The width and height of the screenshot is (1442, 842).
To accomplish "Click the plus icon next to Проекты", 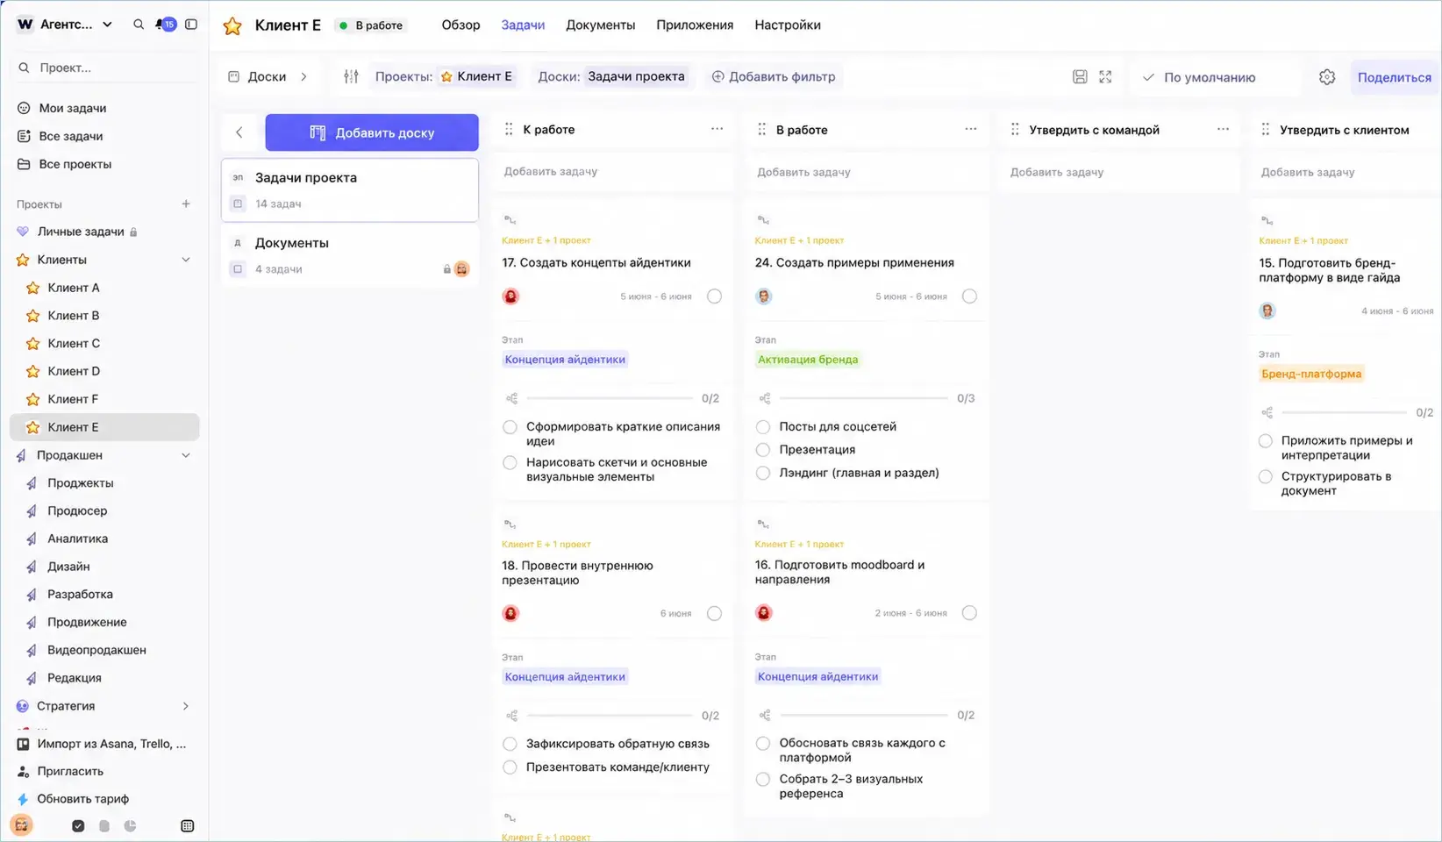I will 186,204.
